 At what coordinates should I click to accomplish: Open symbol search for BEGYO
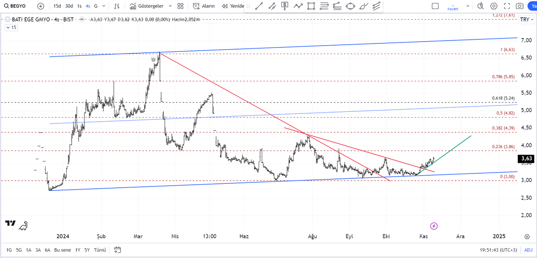pyautogui.click(x=16, y=6)
